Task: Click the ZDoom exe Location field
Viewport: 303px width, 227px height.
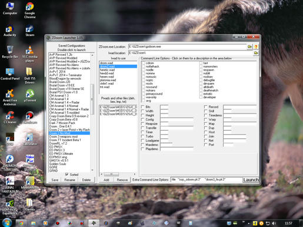Action: click(187, 46)
